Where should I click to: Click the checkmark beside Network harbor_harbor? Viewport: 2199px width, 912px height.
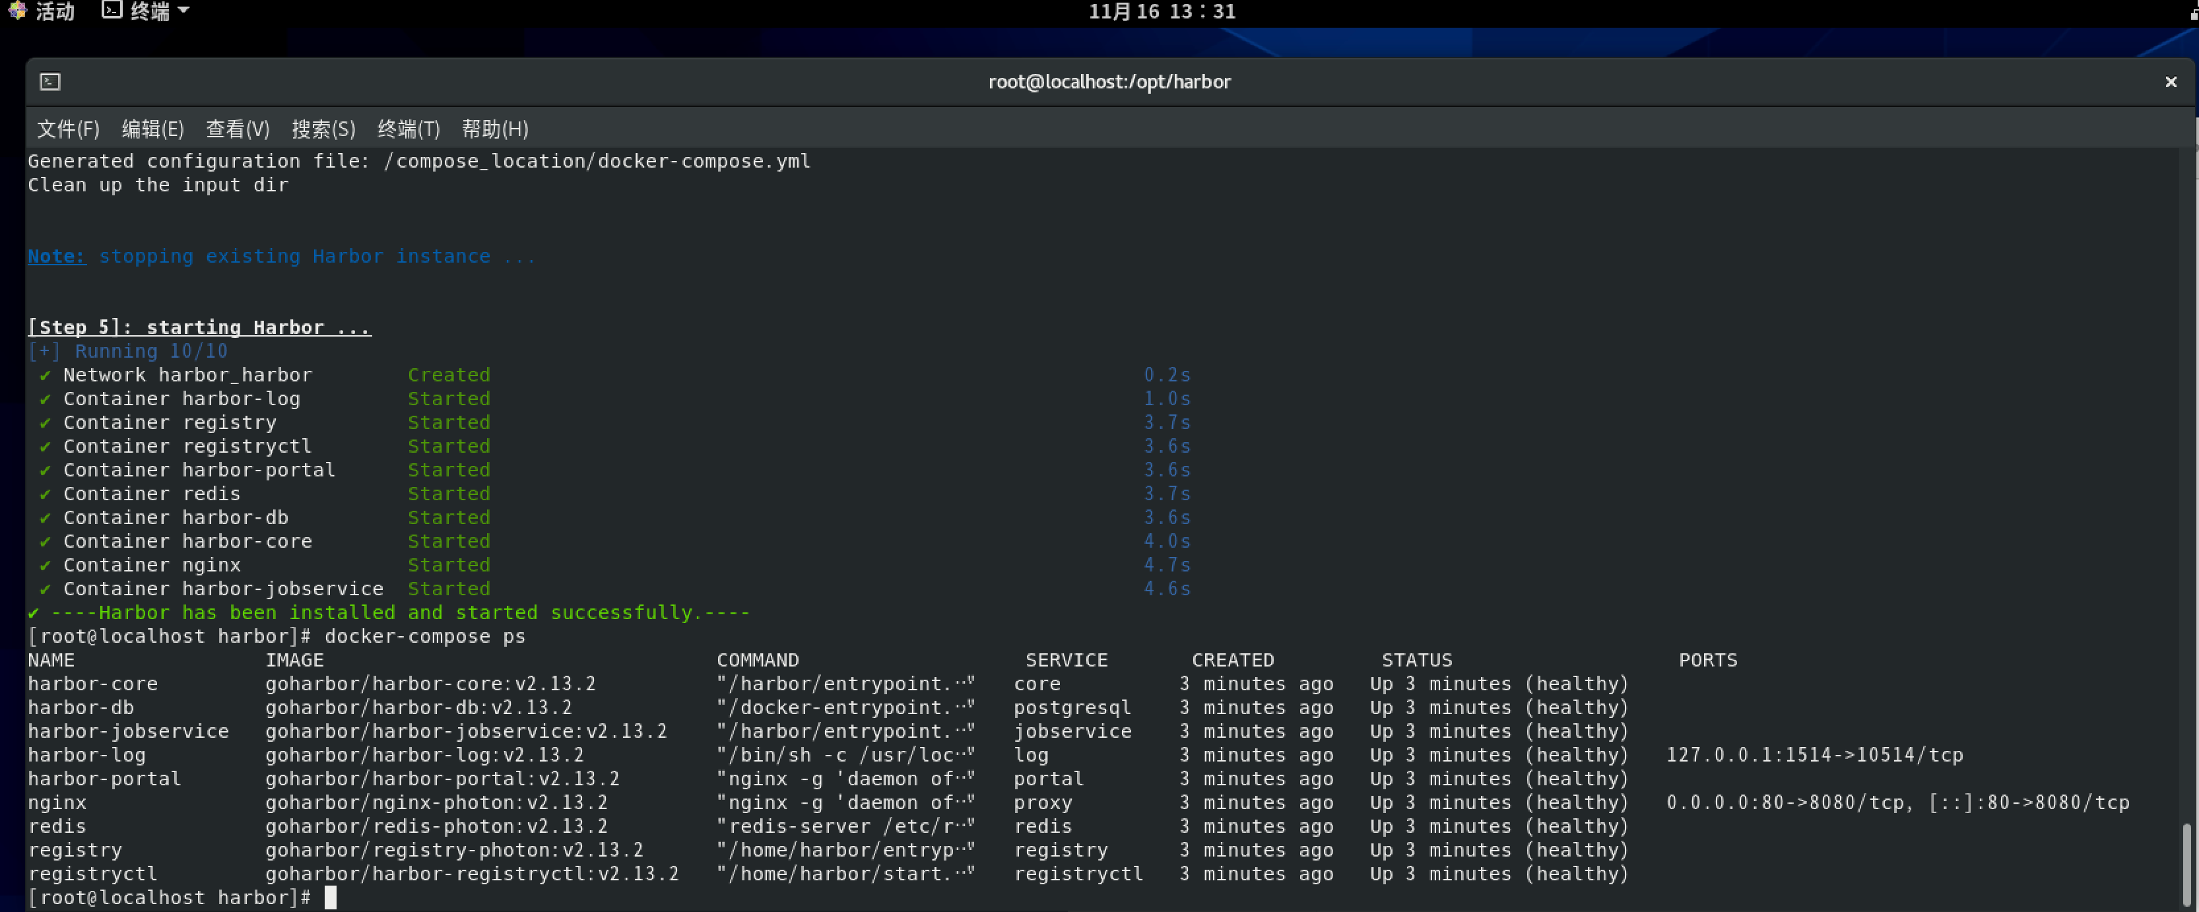(x=44, y=375)
